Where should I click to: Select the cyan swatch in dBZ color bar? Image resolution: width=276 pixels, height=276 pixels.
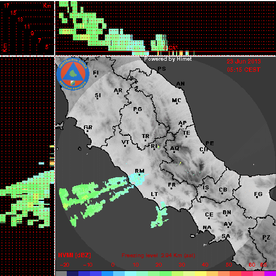click(131, 273)
